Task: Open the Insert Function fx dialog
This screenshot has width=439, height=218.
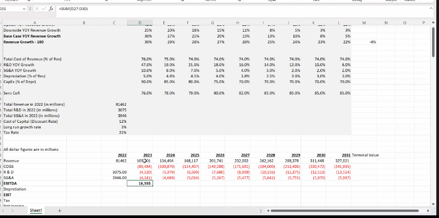Action: [51, 8]
